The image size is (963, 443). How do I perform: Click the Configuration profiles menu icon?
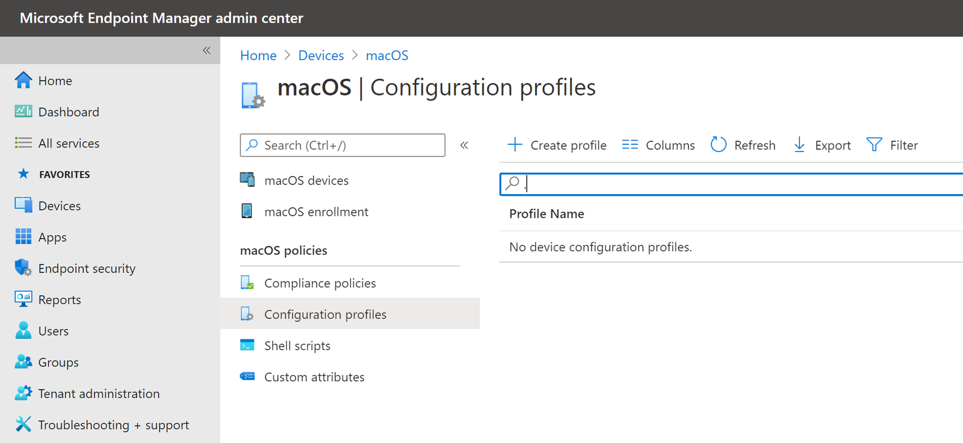[247, 314]
